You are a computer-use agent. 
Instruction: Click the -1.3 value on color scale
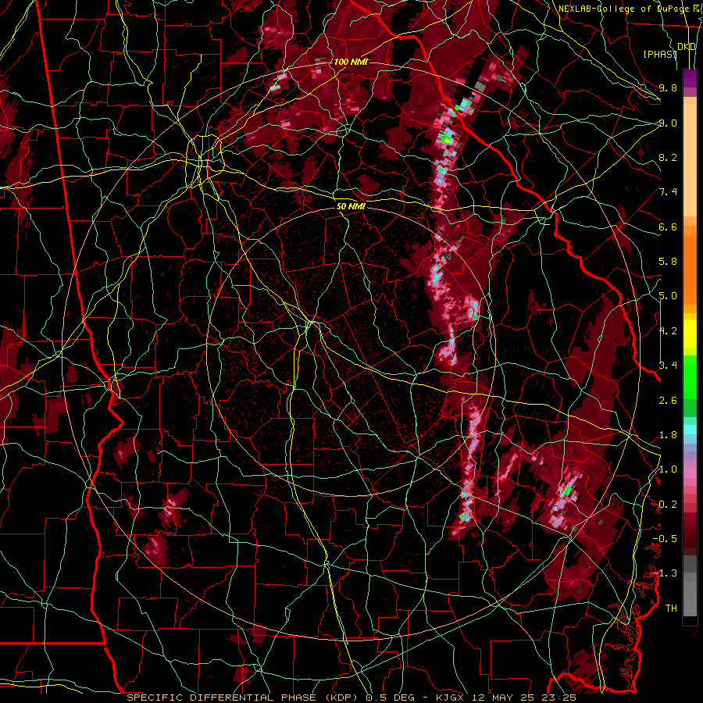[x=665, y=573]
